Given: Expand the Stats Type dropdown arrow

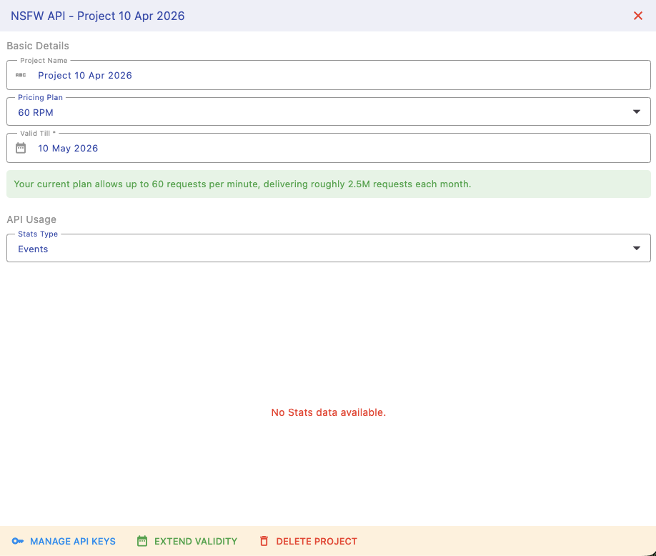Looking at the screenshot, I should coord(636,248).
